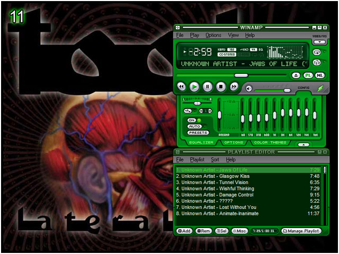Pause playback in Winamp

[x=207, y=87]
